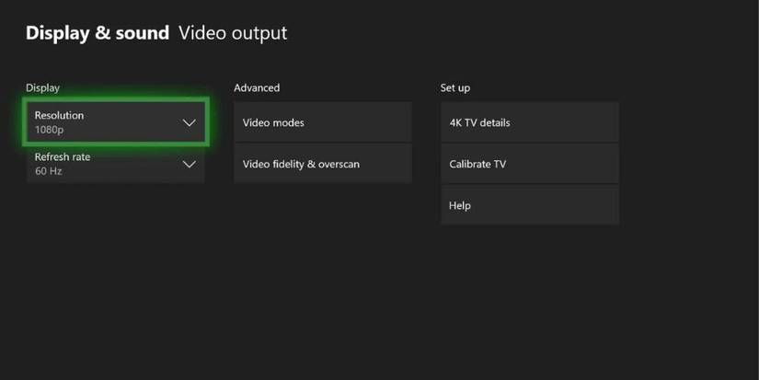The height and width of the screenshot is (380, 759).
Task: Click the Video output page title
Action: pyautogui.click(x=233, y=33)
